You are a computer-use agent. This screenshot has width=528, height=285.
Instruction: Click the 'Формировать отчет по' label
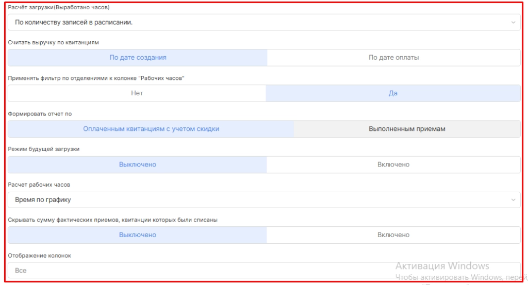40,114
